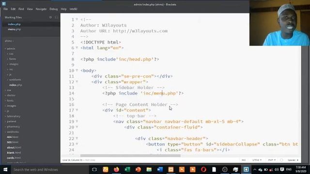Open the UTF-8 encoding dropdown
Viewport: 310px width, 174px height.
click(257, 160)
